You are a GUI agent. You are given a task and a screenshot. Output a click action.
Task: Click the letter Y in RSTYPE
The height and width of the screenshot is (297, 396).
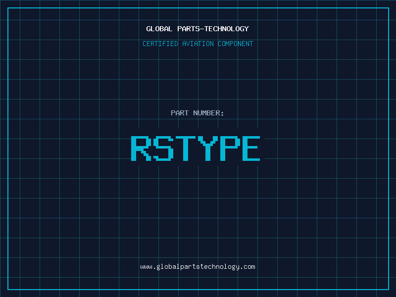[206, 148]
